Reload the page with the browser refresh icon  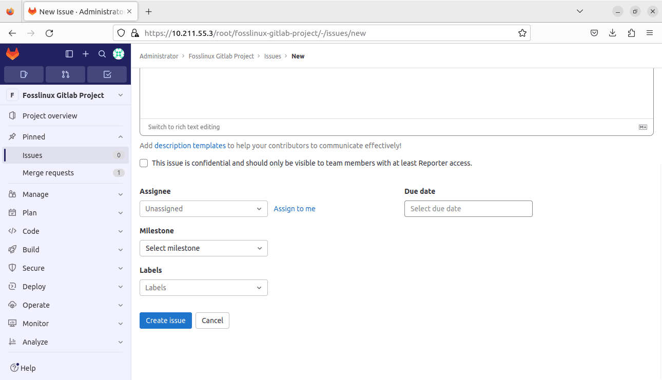49,33
